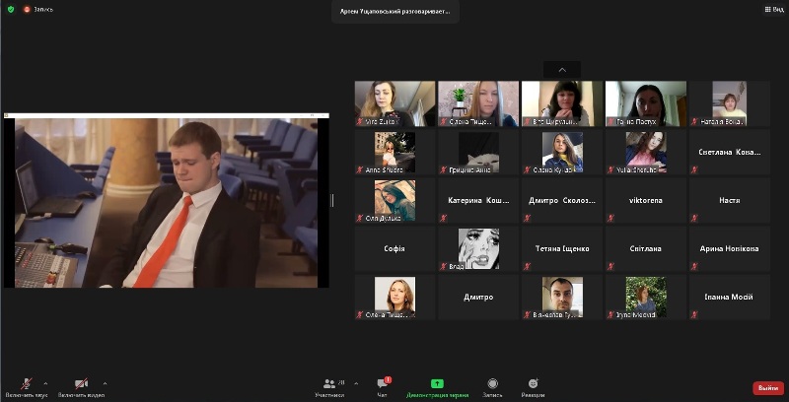This screenshot has height=402, width=789.
Task: Click the active speaker notice for Артем
Action: coord(395,11)
